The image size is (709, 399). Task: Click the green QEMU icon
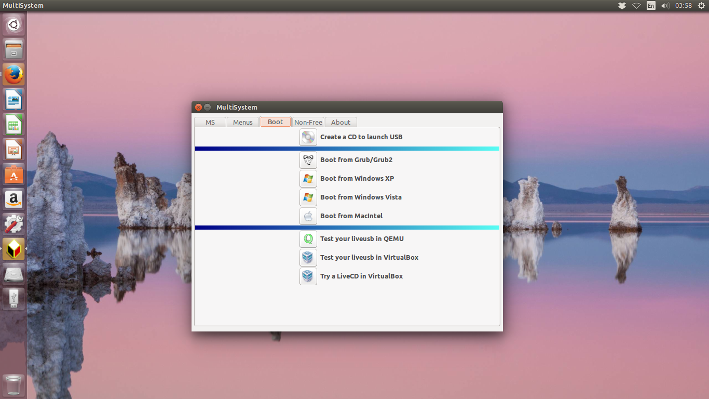coord(308,239)
